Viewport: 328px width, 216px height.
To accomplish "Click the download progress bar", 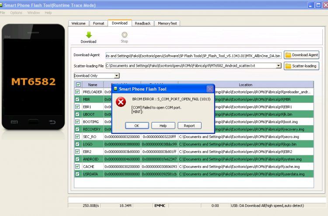I will click(x=197, y=200).
